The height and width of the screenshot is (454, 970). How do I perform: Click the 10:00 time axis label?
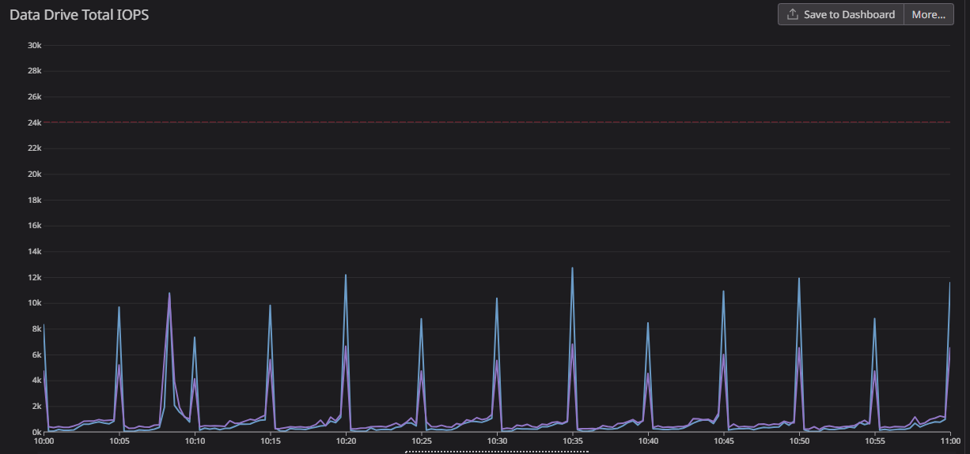(x=44, y=441)
